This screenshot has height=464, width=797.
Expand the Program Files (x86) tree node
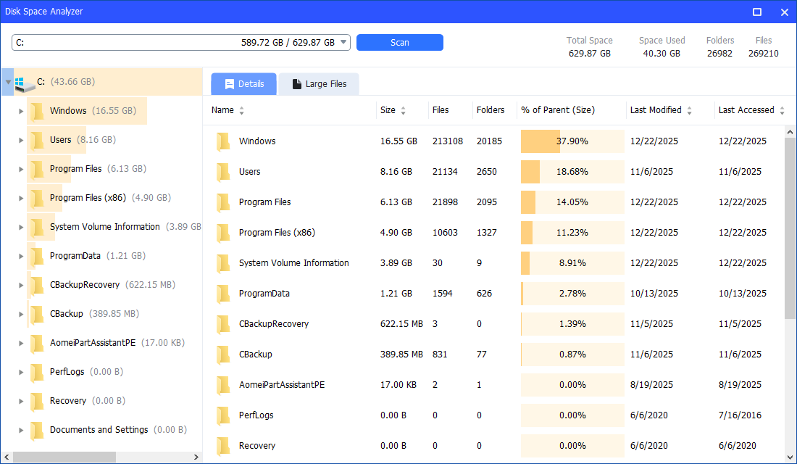(21, 198)
